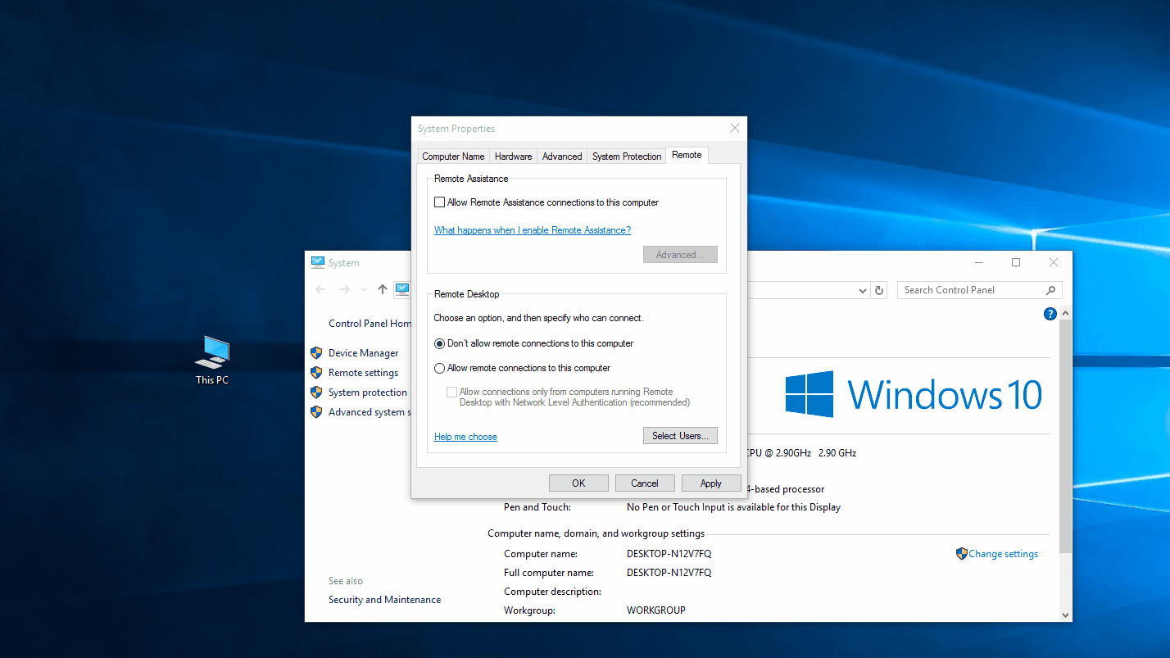1170x658 pixels.
Task: Switch to the System Protection tab
Action: (627, 157)
